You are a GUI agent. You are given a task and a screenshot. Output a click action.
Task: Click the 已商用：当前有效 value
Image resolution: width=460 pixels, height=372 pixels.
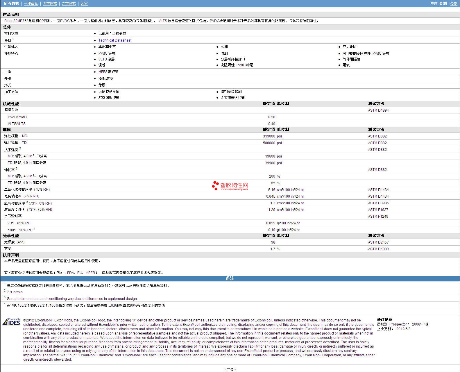pyautogui.click(x=112, y=33)
